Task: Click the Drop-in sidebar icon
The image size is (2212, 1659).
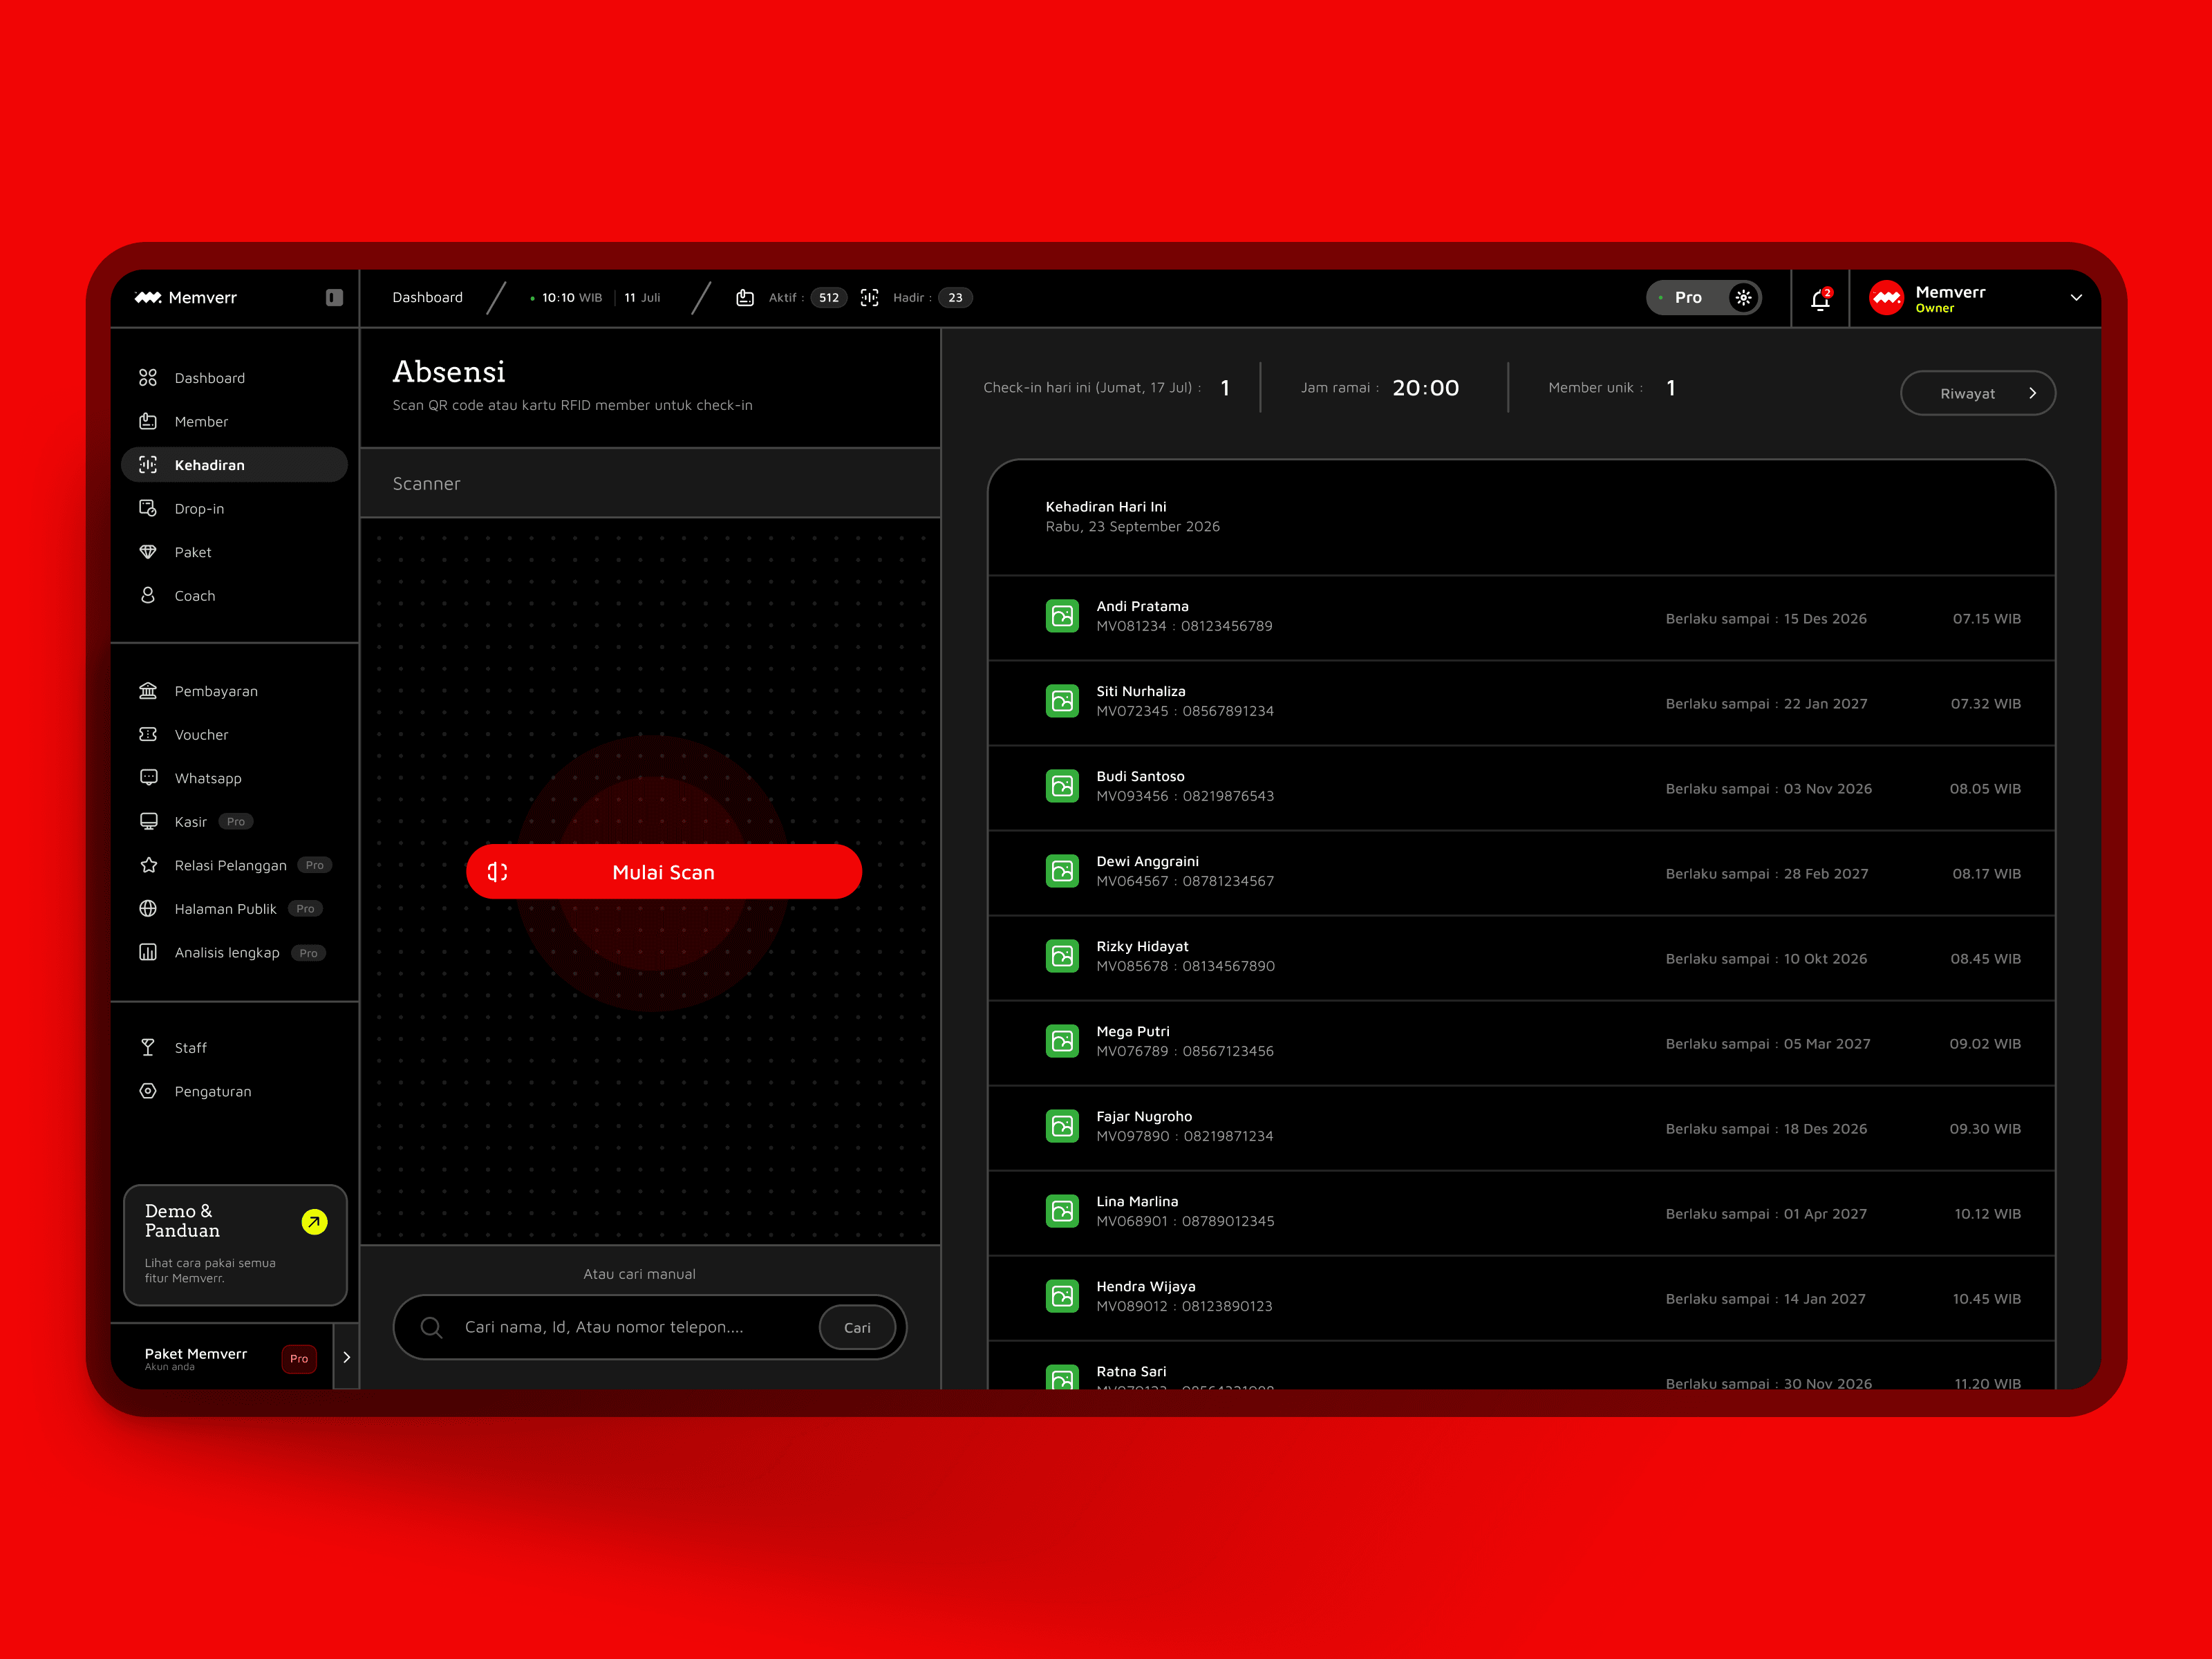Action: pyautogui.click(x=148, y=508)
